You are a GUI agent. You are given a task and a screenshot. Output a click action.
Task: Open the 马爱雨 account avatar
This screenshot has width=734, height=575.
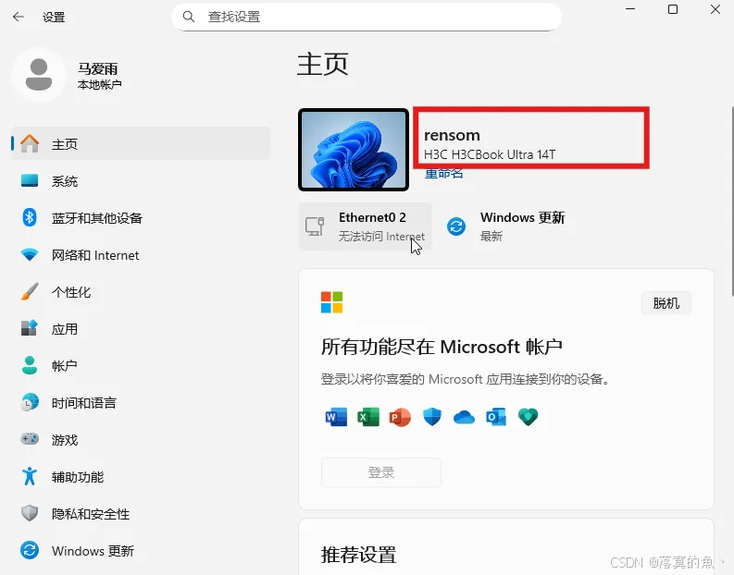pos(39,75)
